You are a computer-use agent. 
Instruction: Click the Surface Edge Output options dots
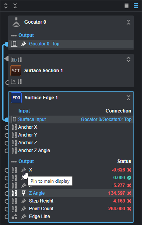click(x=14, y=162)
